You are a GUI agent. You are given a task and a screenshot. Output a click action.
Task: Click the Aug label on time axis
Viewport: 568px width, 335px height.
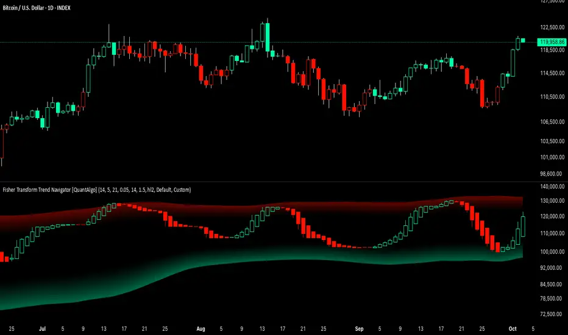201,329
